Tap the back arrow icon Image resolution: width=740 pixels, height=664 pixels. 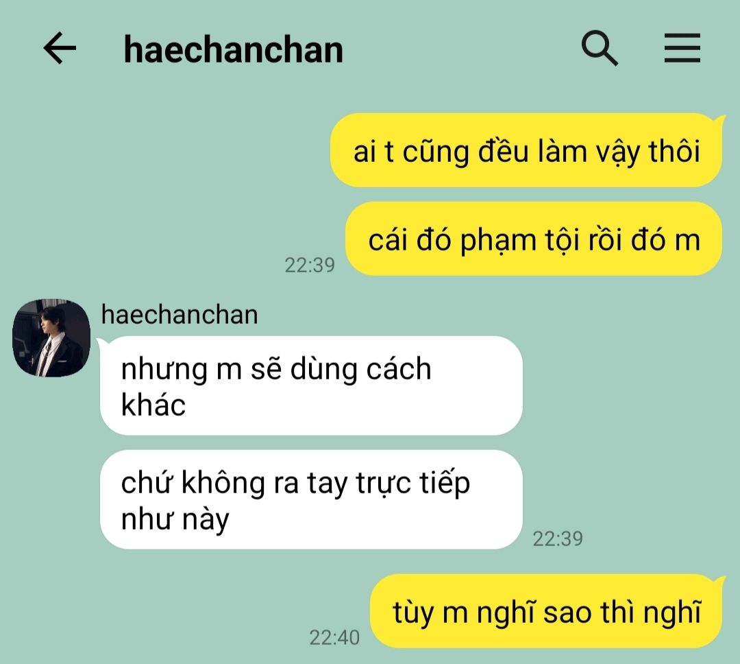[60, 48]
